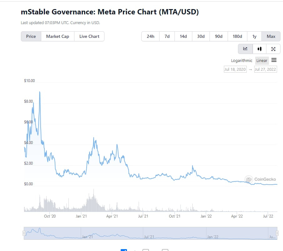Click the $2.00 y-axis label
283x251 pixels.
pyautogui.click(x=28, y=163)
